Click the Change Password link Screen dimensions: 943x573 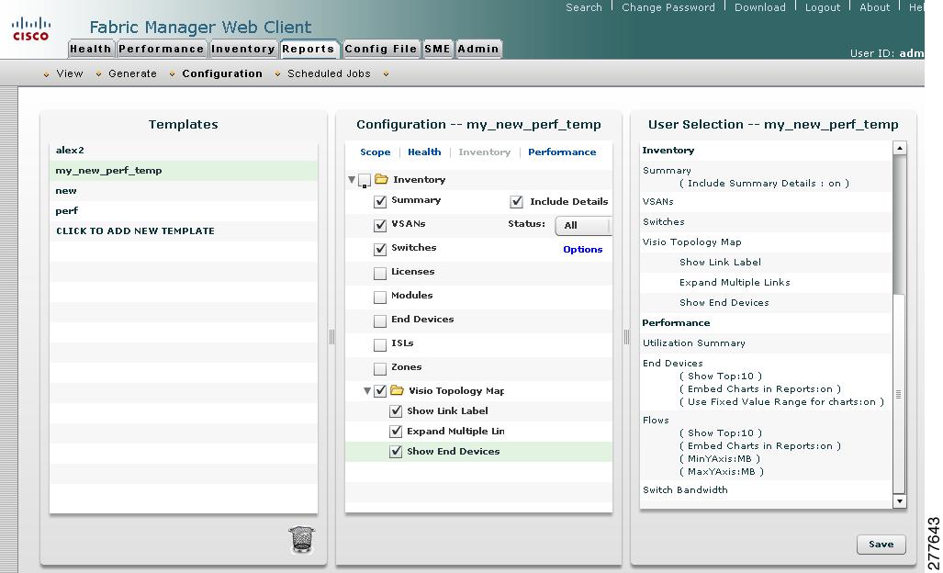[x=668, y=7]
